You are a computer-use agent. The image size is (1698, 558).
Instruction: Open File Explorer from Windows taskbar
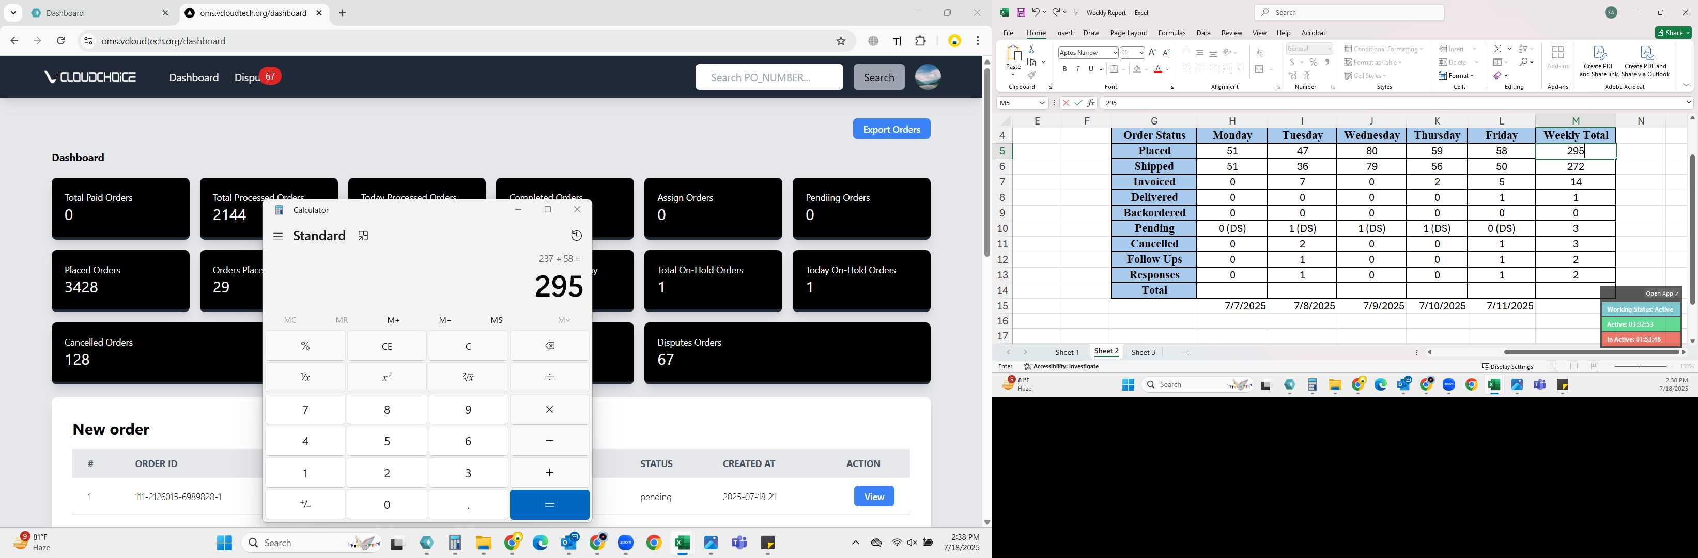pos(483,543)
